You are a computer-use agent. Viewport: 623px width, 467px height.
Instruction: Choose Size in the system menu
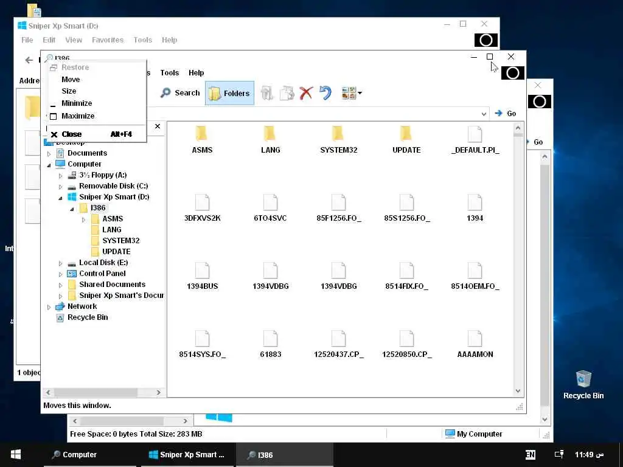pyautogui.click(x=97, y=91)
